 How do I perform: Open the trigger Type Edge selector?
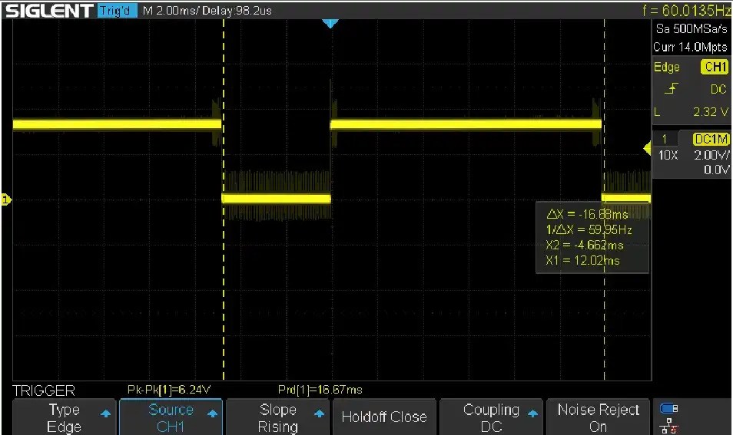pos(65,417)
